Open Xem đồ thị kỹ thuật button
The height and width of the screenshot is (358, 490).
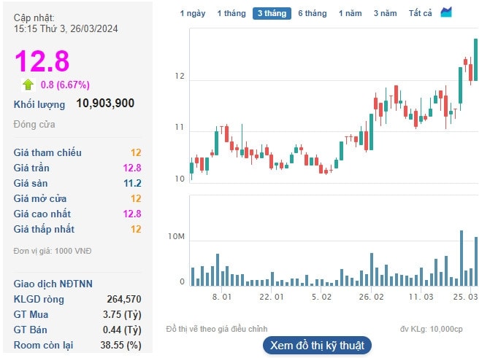317,346
